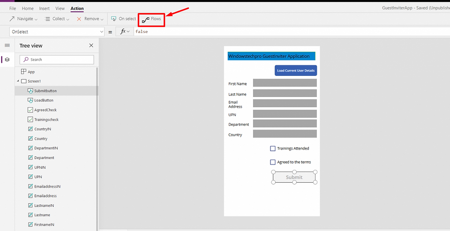This screenshot has height=231, width=450.
Task: Click the Tree view search field
Action: click(57, 60)
